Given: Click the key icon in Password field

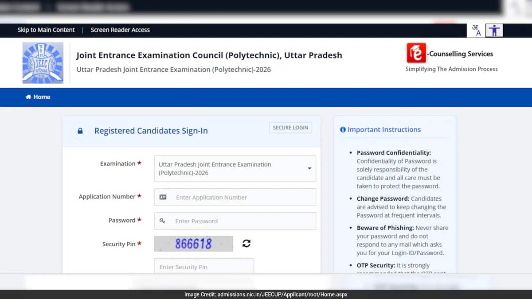Looking at the screenshot, I should 163,221.
